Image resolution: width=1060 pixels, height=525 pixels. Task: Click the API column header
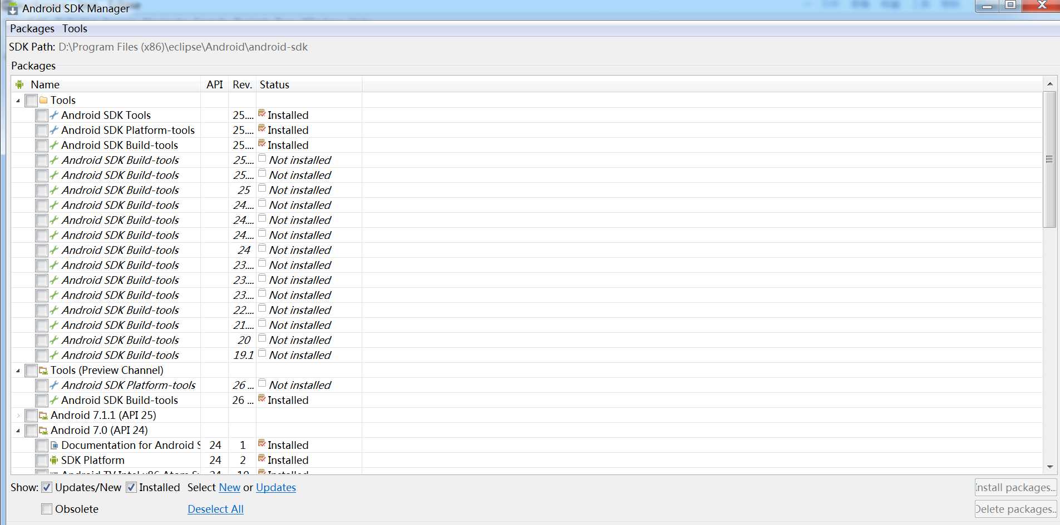pyautogui.click(x=214, y=84)
